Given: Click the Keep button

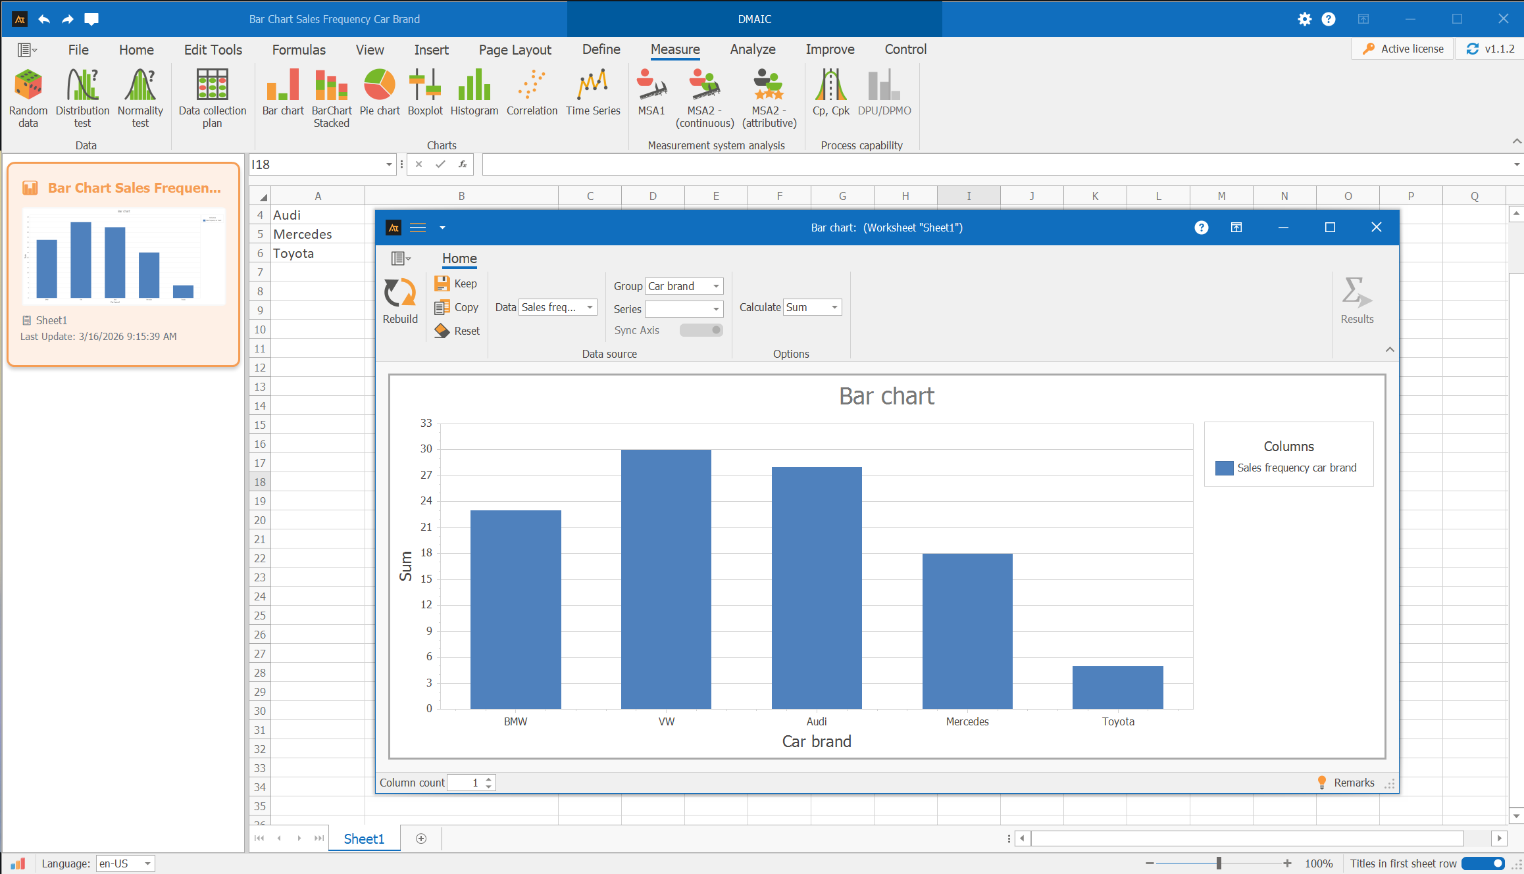Looking at the screenshot, I should pyautogui.click(x=456, y=283).
